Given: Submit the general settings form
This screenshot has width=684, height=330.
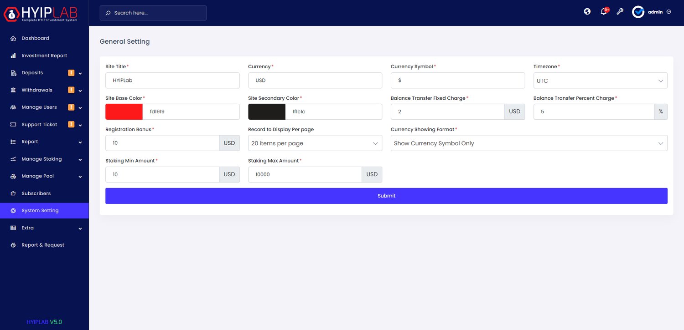Looking at the screenshot, I should pos(386,196).
